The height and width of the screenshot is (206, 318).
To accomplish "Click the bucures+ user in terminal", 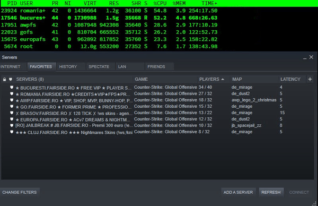I will click(33, 18).
